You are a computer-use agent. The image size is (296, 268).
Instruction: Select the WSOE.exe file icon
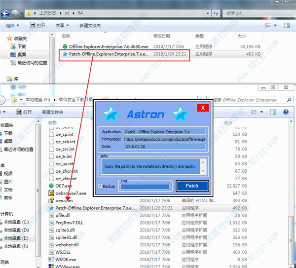click(x=51, y=259)
